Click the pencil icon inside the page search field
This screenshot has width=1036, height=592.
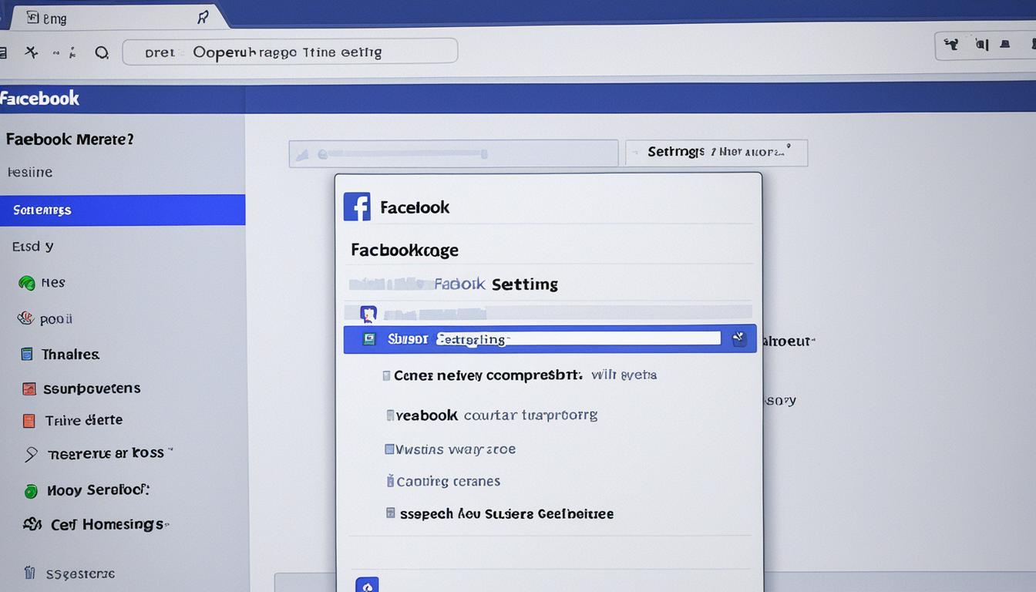303,154
